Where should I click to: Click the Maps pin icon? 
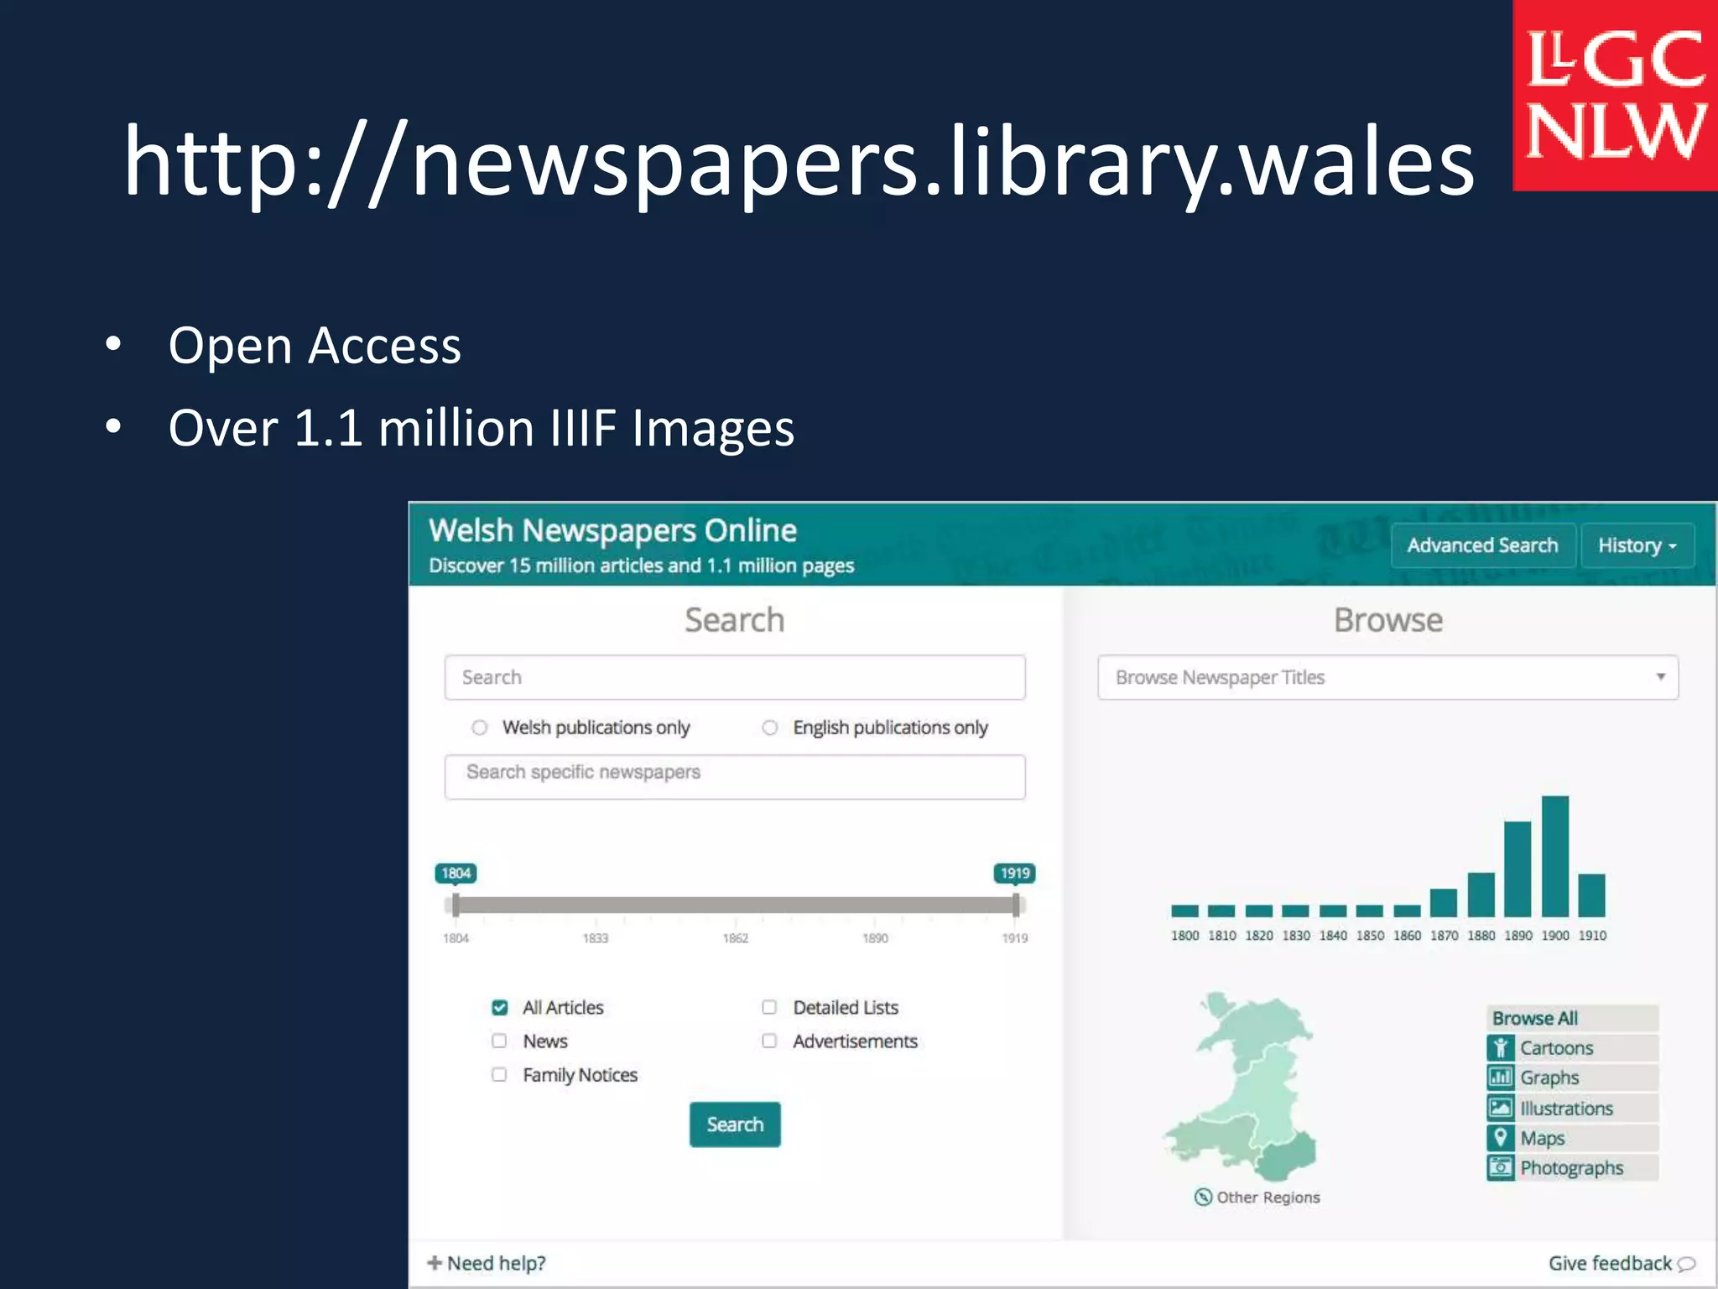click(1500, 1138)
